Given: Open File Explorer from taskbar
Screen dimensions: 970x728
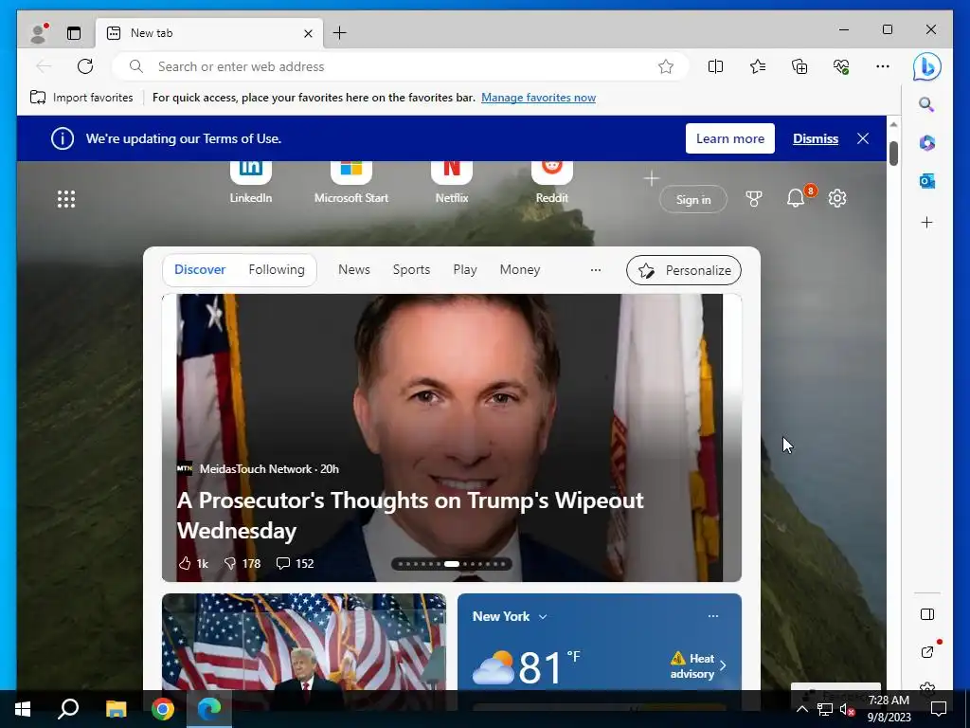Looking at the screenshot, I should (116, 709).
